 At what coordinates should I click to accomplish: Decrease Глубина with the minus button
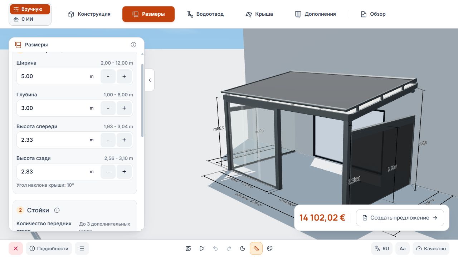[108, 108]
